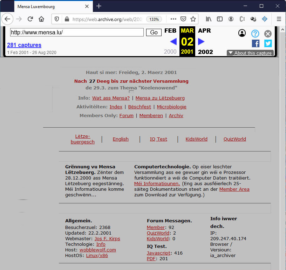
Task: Open Forum Messagen QuizWorld link
Action: coord(158,233)
